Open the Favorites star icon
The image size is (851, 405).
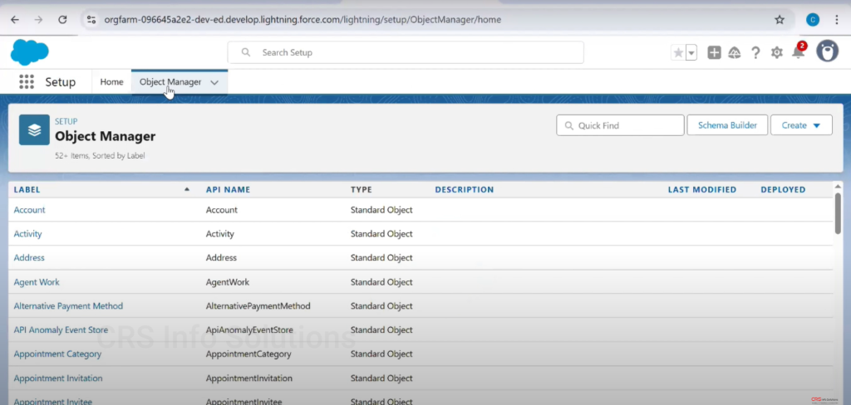(678, 52)
